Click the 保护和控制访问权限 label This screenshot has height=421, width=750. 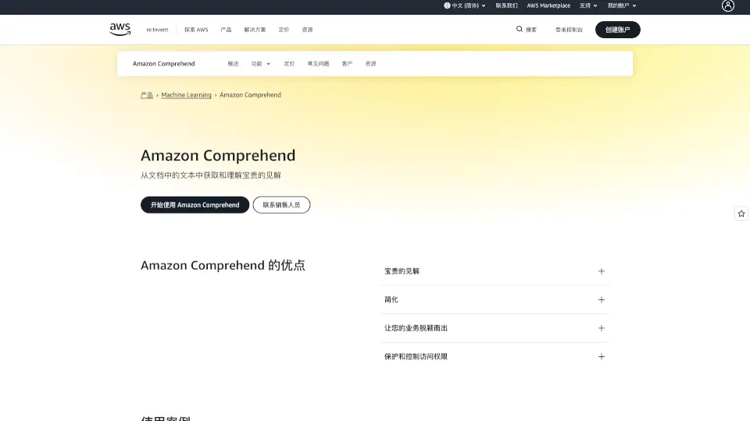point(416,356)
